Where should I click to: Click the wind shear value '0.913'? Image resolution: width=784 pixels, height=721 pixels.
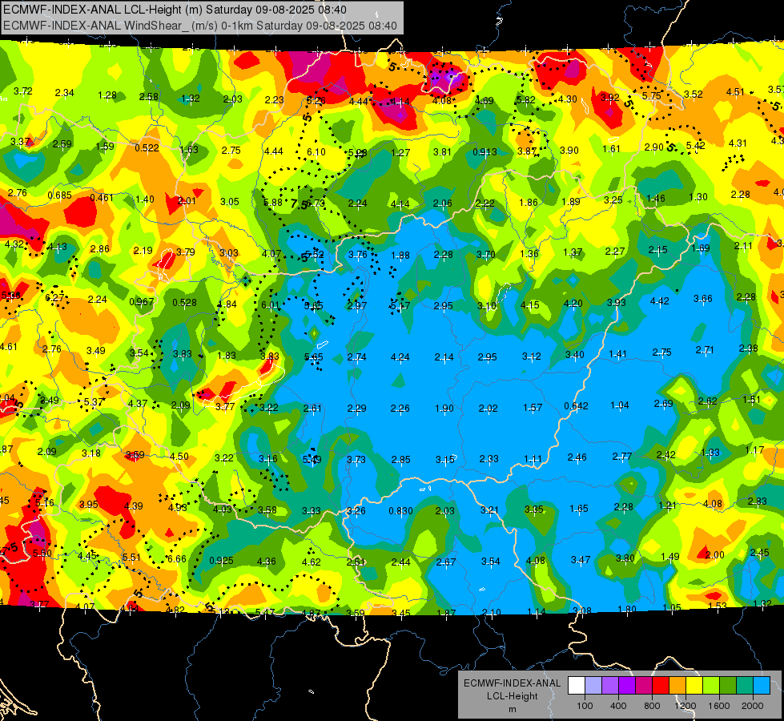485,152
